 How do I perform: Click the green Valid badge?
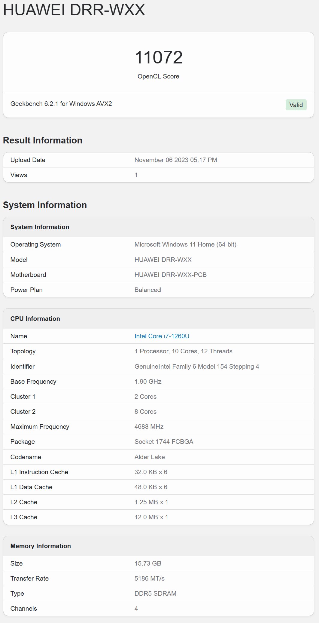[296, 105]
